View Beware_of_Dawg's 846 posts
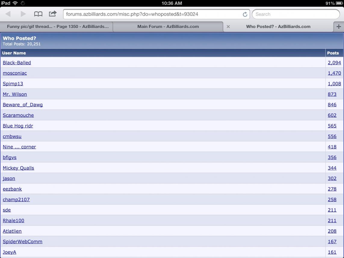Viewport: 344px width, 258px height. 332,105
